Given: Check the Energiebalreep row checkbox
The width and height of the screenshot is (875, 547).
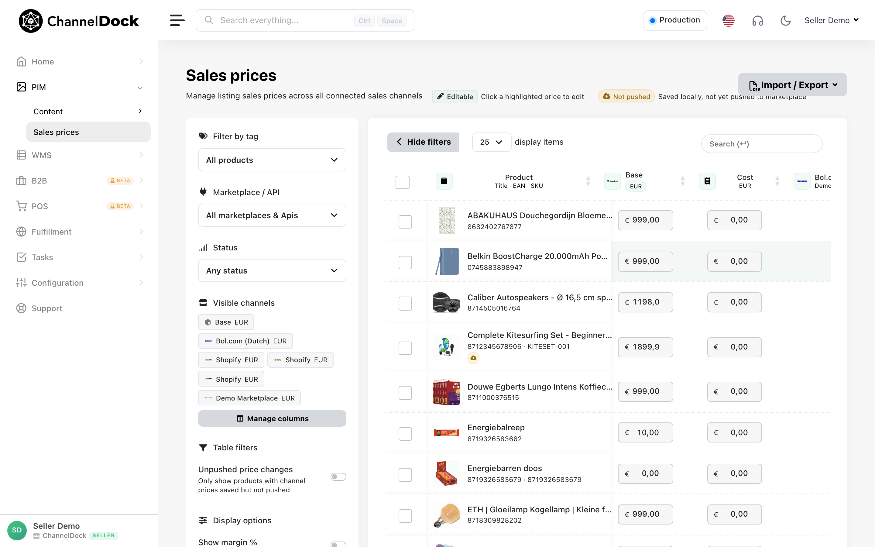Looking at the screenshot, I should pos(405,433).
